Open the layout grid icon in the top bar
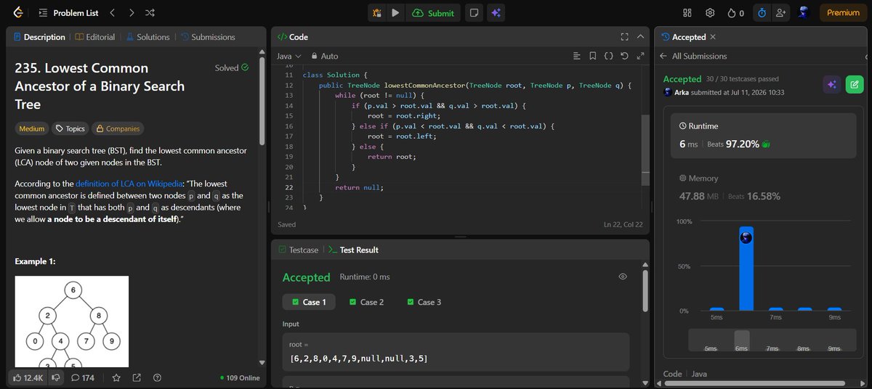This screenshot has height=389, width=872. [x=687, y=13]
